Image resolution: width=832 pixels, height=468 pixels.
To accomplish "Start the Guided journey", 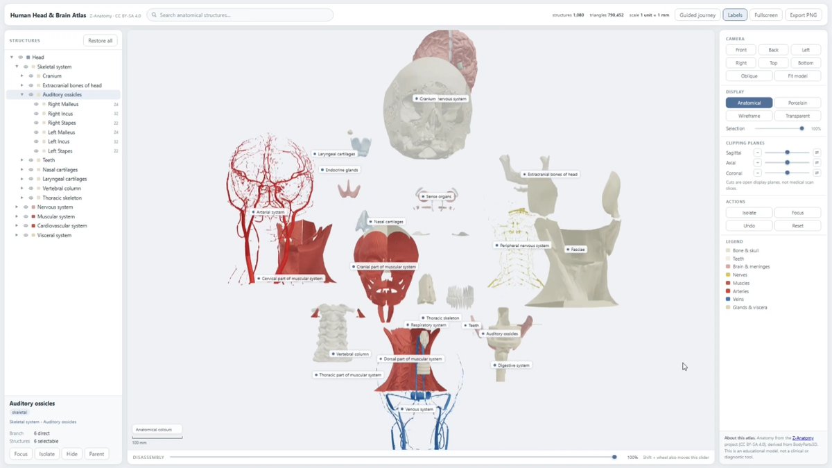I will click(x=697, y=15).
